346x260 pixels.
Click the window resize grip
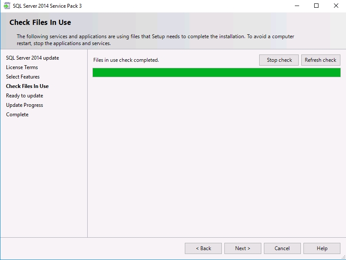pyautogui.click(x=343, y=257)
